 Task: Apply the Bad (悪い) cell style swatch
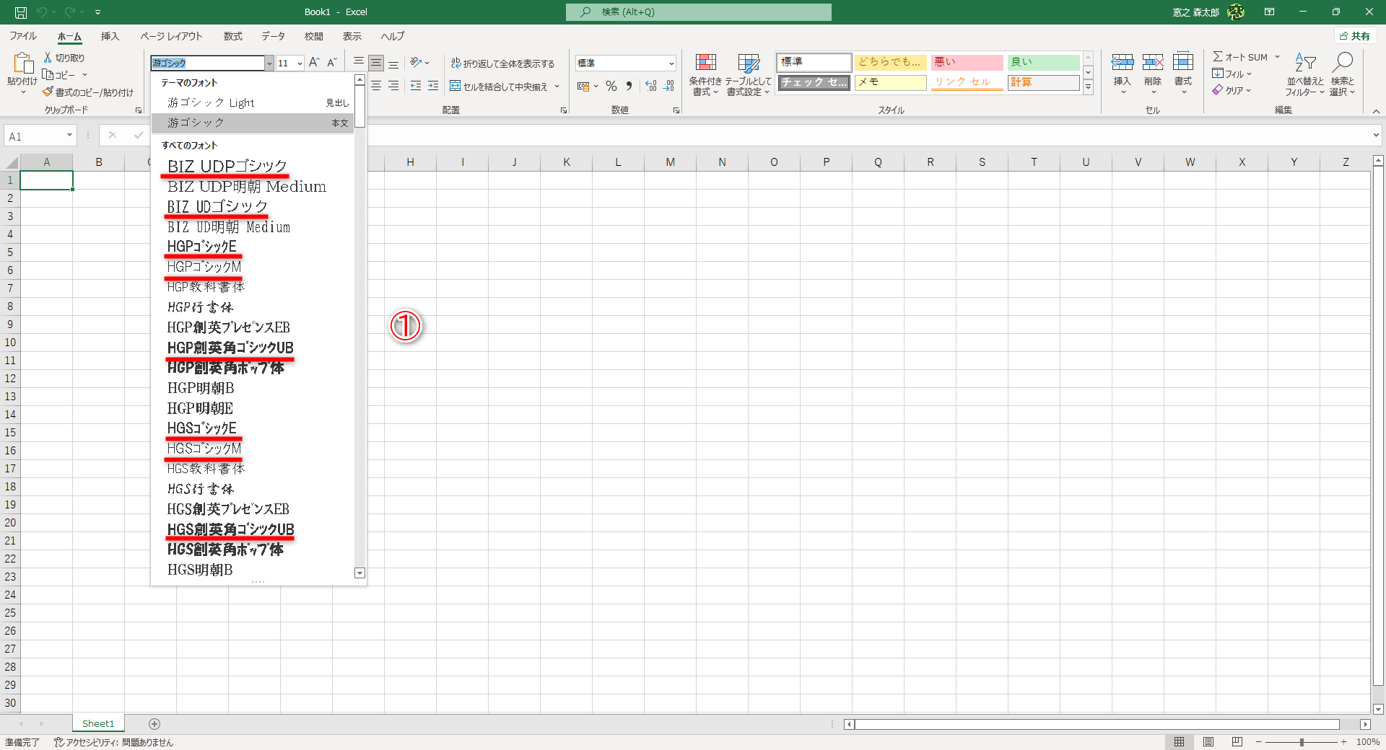point(967,62)
